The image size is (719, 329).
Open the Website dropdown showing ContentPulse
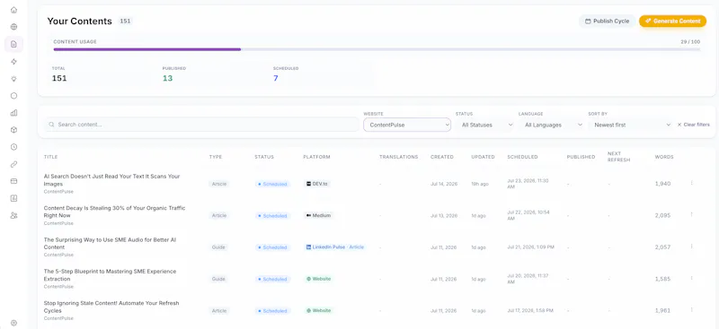point(407,125)
